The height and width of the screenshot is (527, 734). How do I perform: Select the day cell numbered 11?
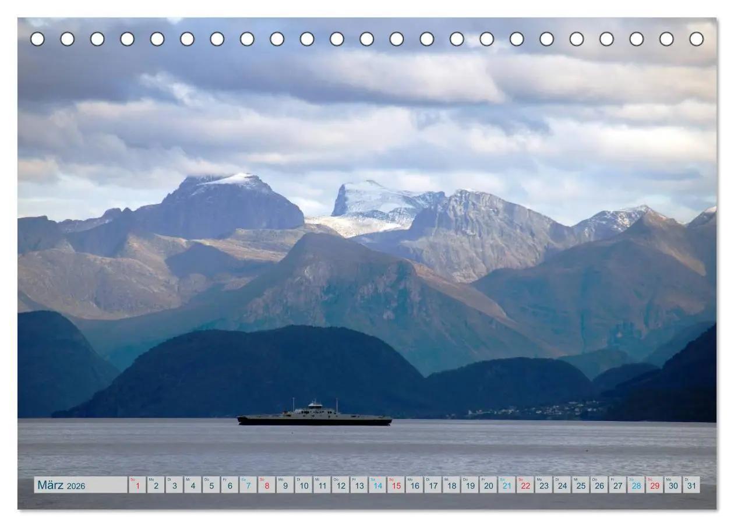pos(322,485)
